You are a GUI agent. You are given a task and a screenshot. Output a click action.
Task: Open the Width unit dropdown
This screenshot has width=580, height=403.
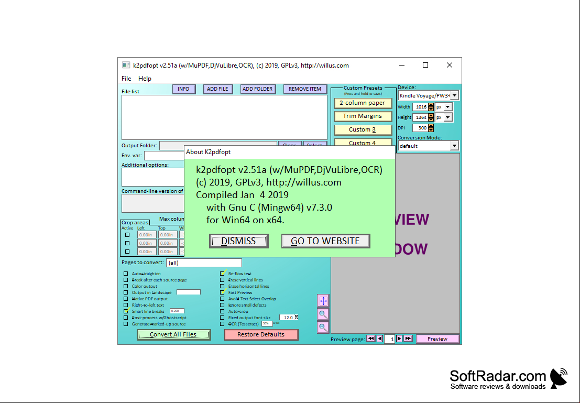(x=448, y=107)
